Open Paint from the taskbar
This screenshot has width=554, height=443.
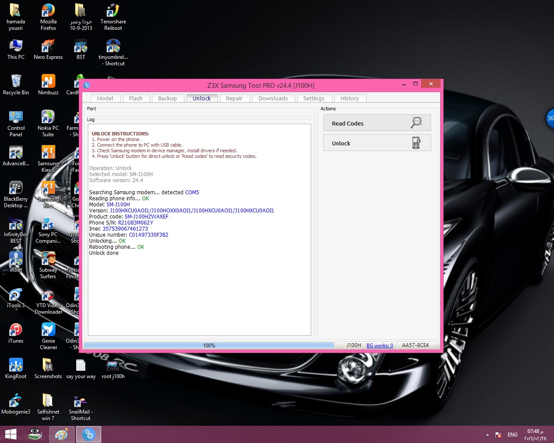tap(61, 434)
